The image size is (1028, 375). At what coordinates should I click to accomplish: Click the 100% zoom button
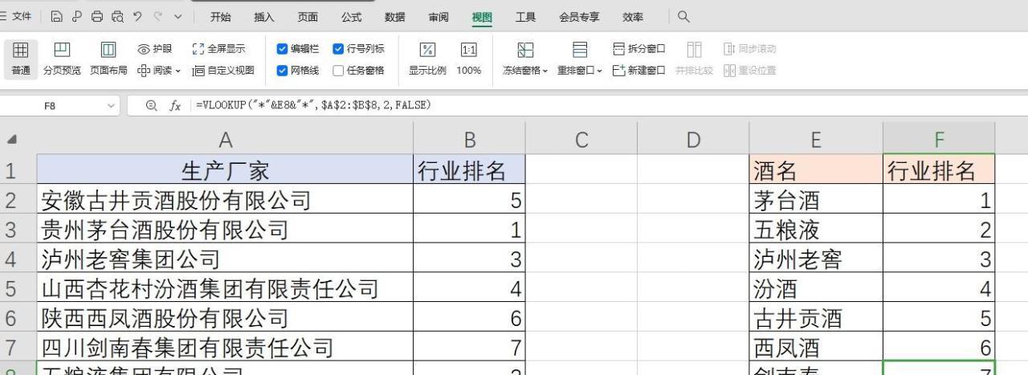coord(469,59)
